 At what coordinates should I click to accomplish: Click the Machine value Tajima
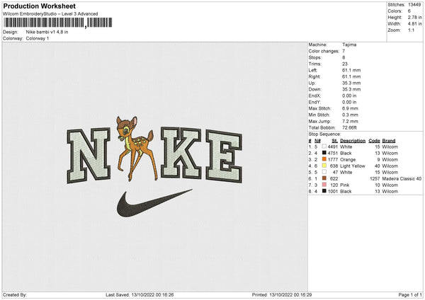[x=349, y=45]
